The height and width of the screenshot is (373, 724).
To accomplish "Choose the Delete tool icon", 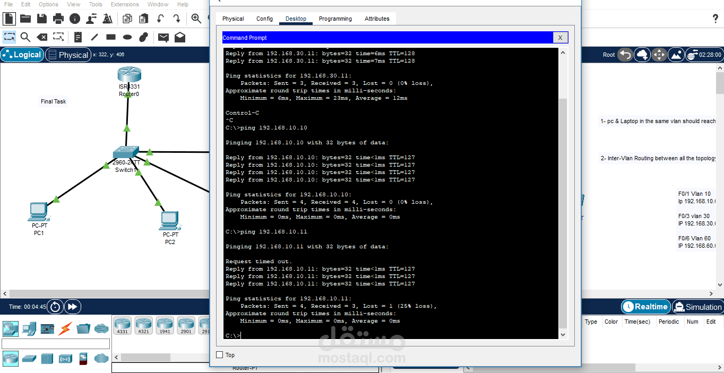I will pyautogui.click(x=42, y=37).
